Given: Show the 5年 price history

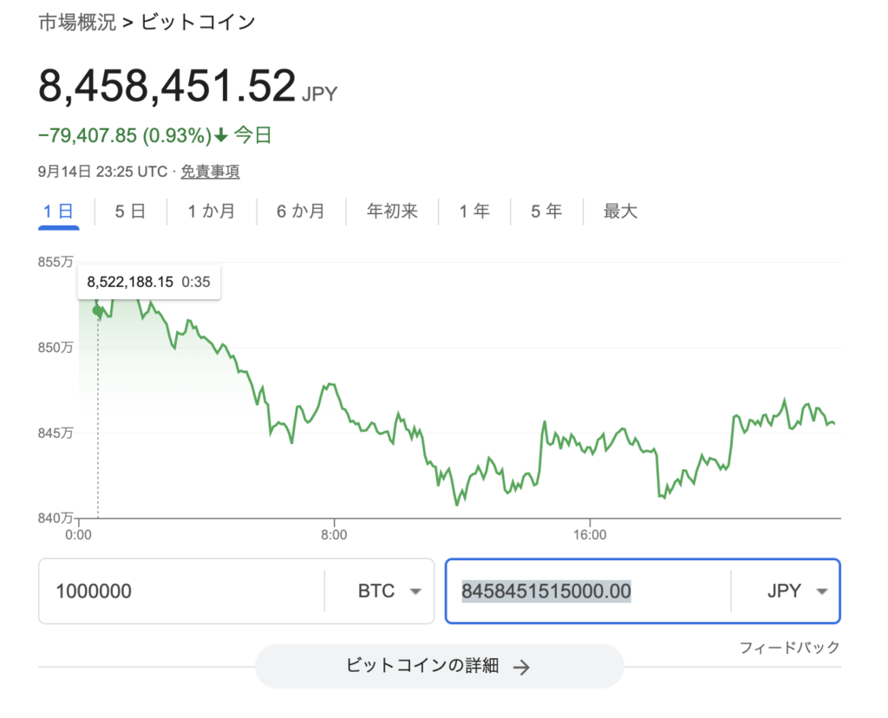Looking at the screenshot, I should [545, 212].
